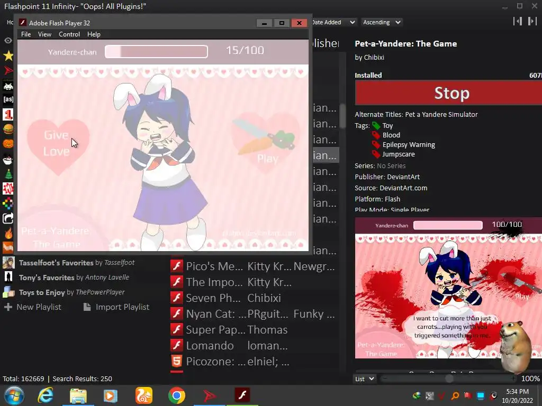Open Internet Explorer from taskbar

pos(46,395)
